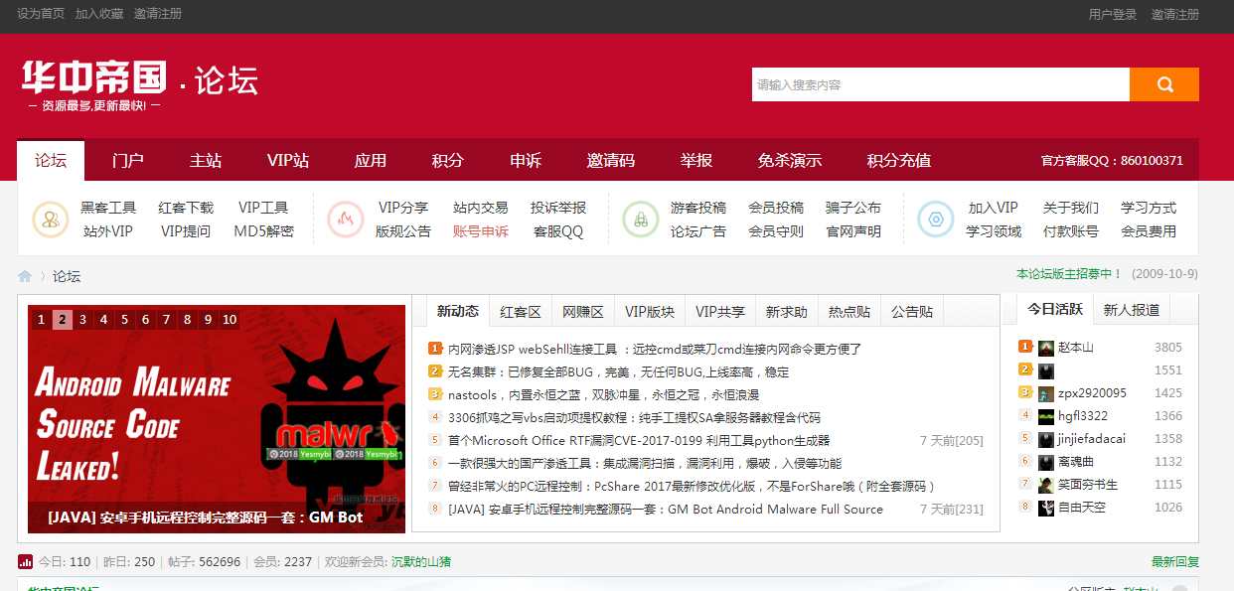Screen dimensions: 1234x591
Task: Open the 黑客工具 link
Action: pyautogui.click(x=108, y=208)
